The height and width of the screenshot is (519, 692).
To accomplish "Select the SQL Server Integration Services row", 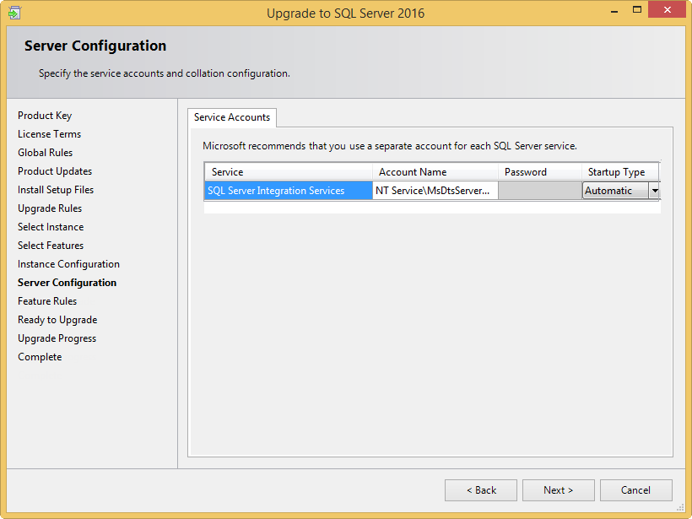I will [289, 191].
